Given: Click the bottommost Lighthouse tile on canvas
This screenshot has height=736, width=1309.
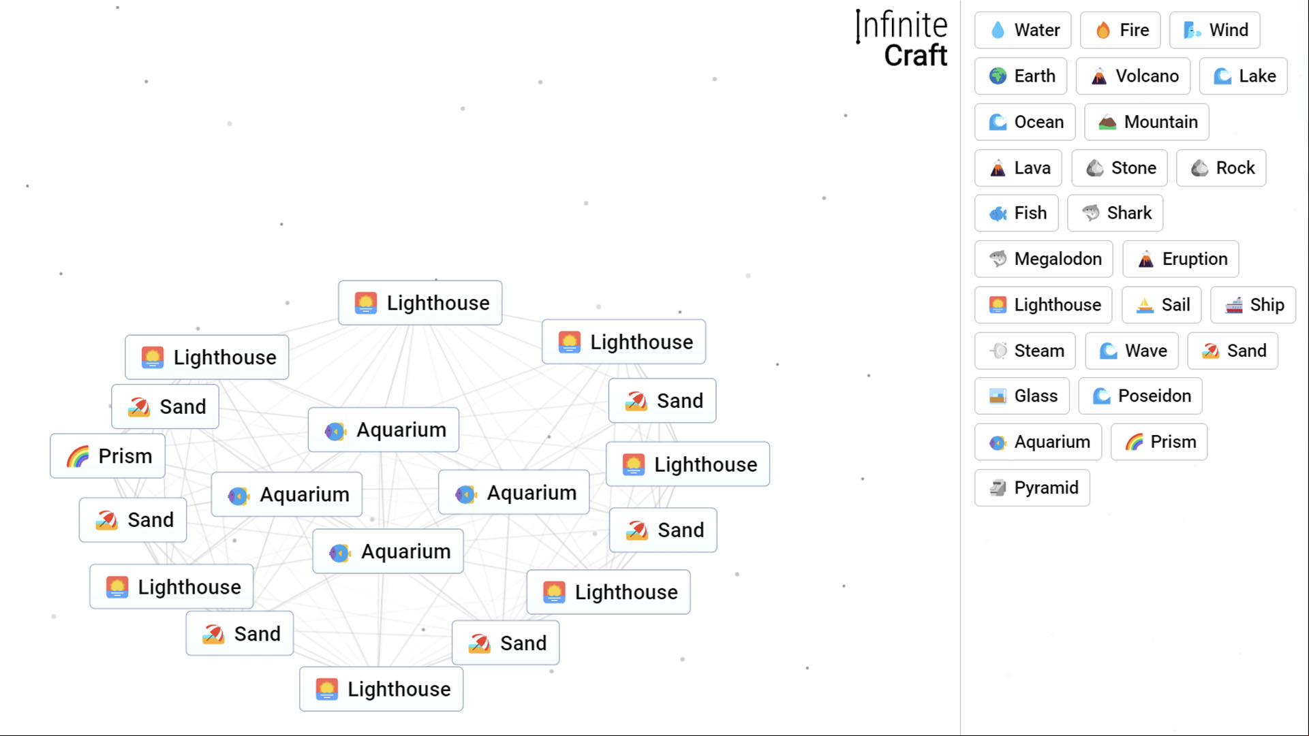Looking at the screenshot, I should tap(382, 689).
